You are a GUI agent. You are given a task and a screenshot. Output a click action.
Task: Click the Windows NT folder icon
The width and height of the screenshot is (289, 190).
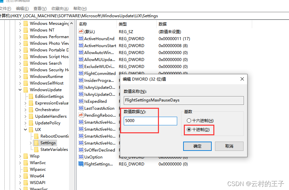(x=26, y=30)
